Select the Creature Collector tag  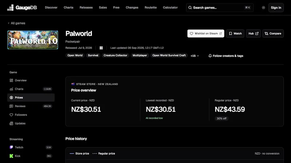[x=115, y=55]
